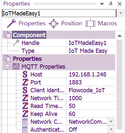
Task: Open the Network Comms value dropdown
Action: click(x=111, y=122)
